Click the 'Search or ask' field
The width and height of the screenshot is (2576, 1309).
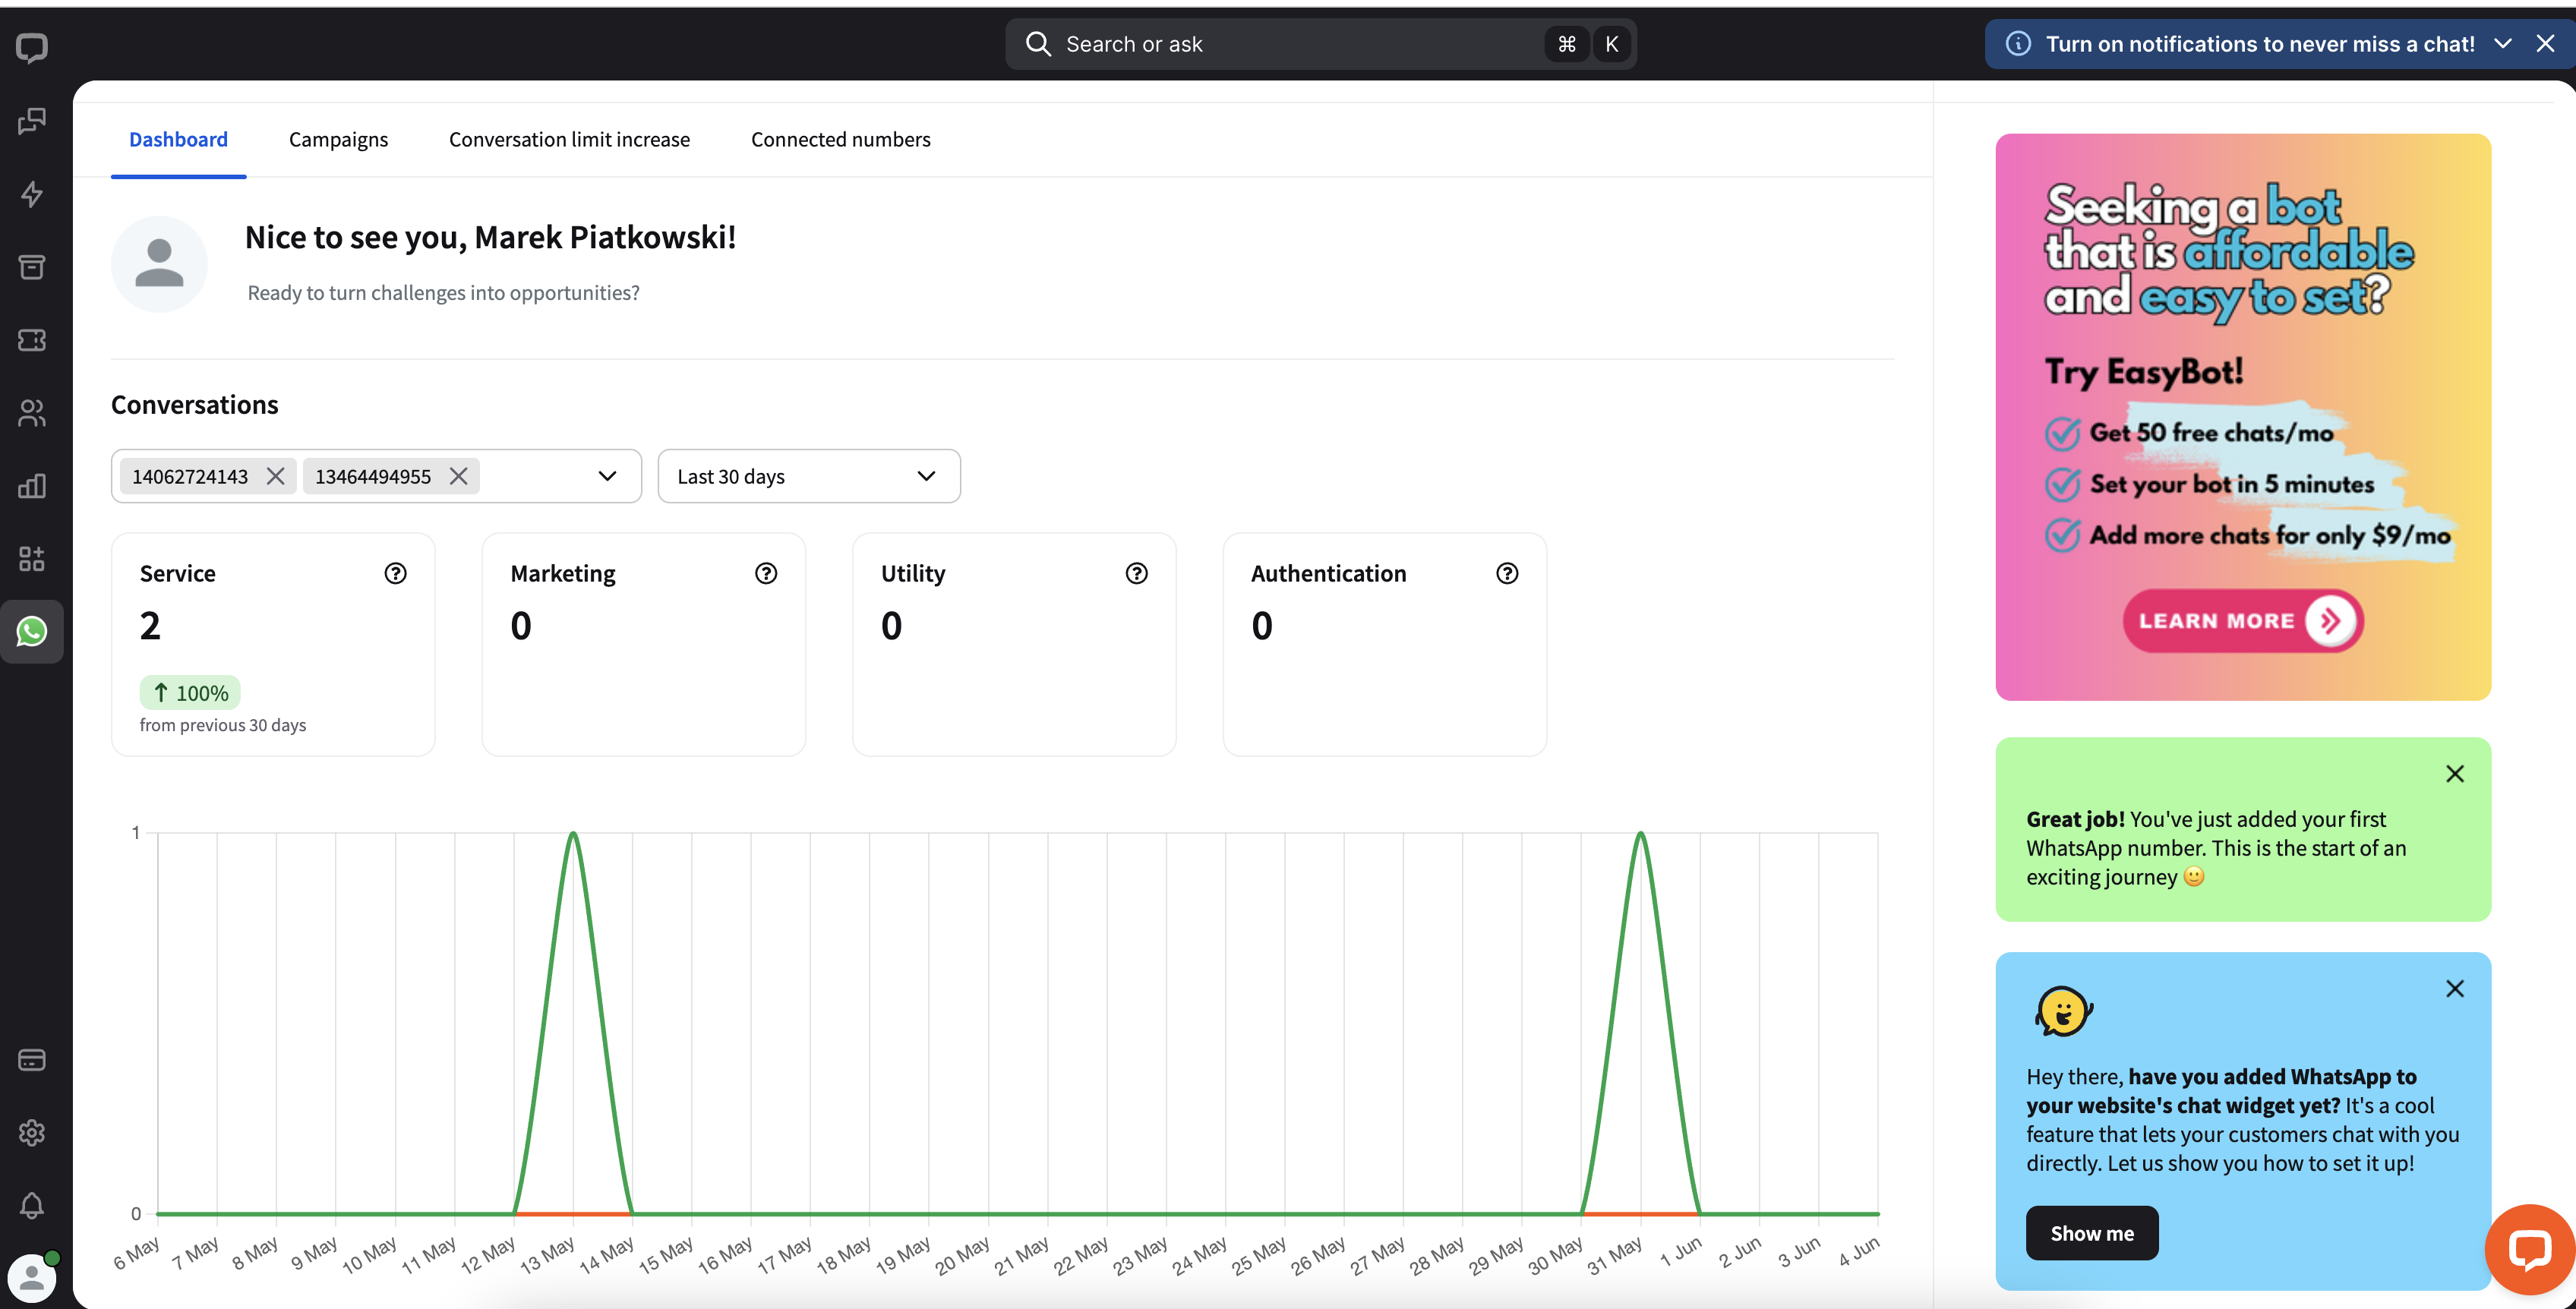pos(1320,44)
